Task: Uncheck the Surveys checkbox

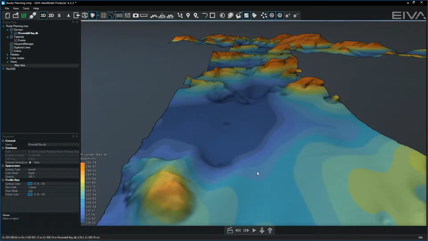Action: tap(11, 30)
